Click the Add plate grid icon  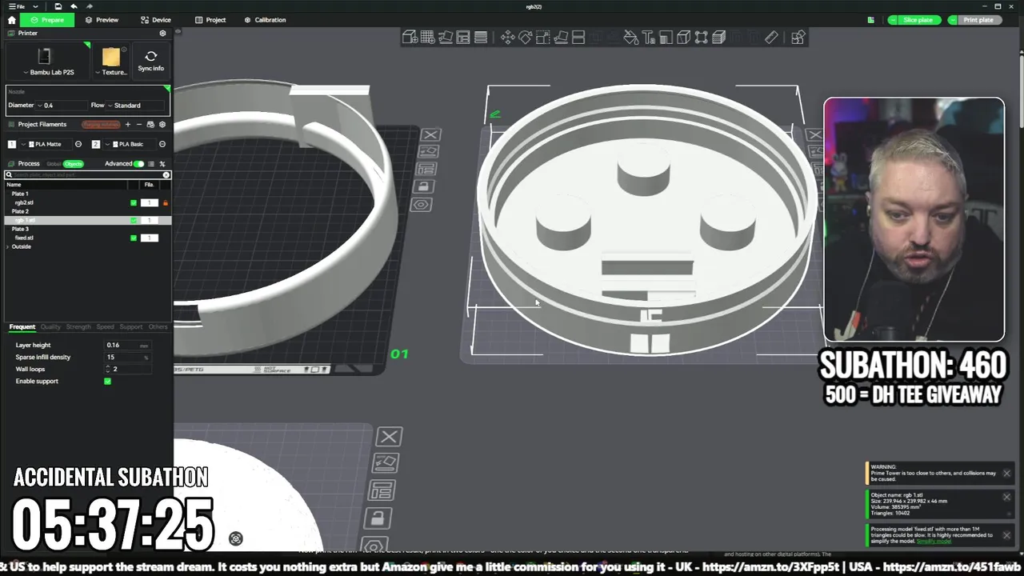[427, 37]
